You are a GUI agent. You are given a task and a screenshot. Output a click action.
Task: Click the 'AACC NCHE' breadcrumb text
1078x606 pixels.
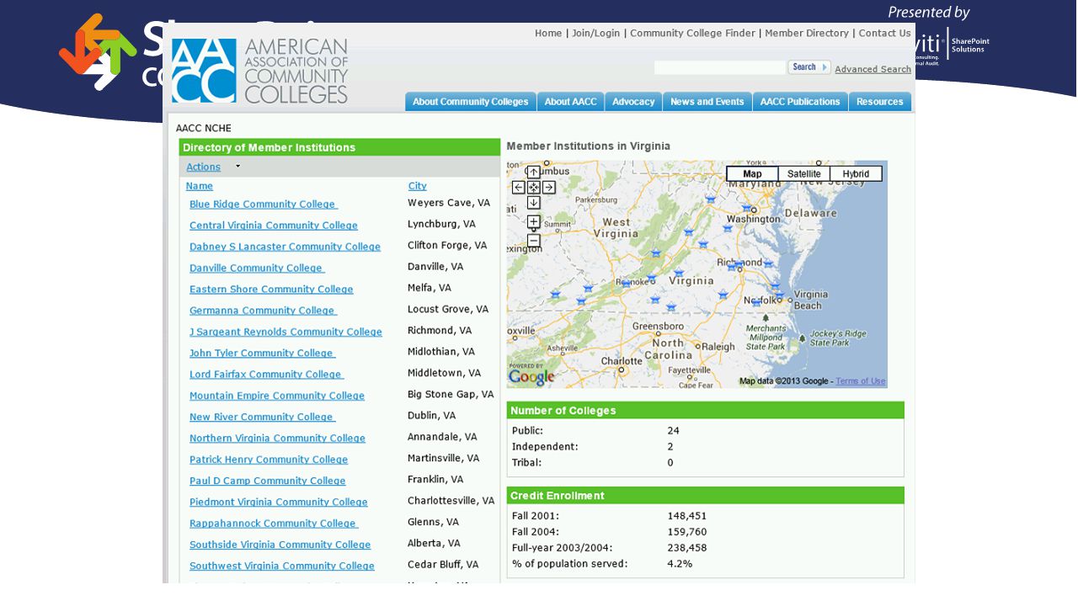(204, 129)
